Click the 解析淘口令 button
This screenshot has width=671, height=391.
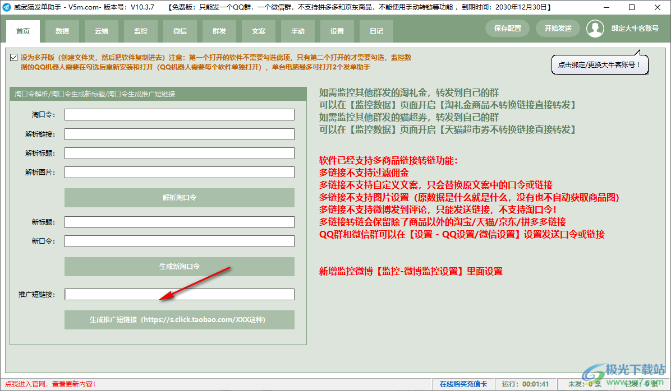(x=180, y=197)
